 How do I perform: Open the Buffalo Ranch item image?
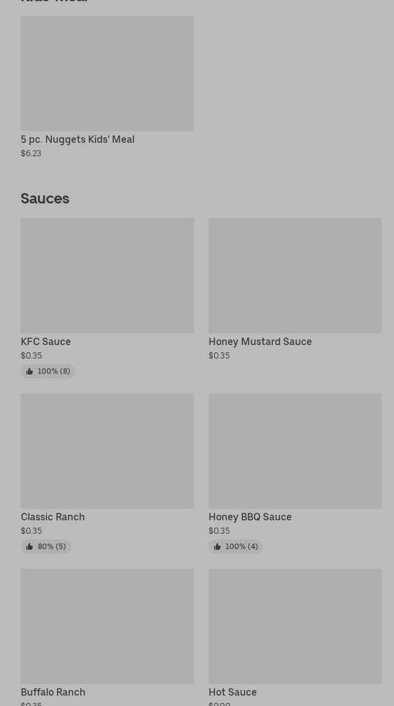pos(107,626)
